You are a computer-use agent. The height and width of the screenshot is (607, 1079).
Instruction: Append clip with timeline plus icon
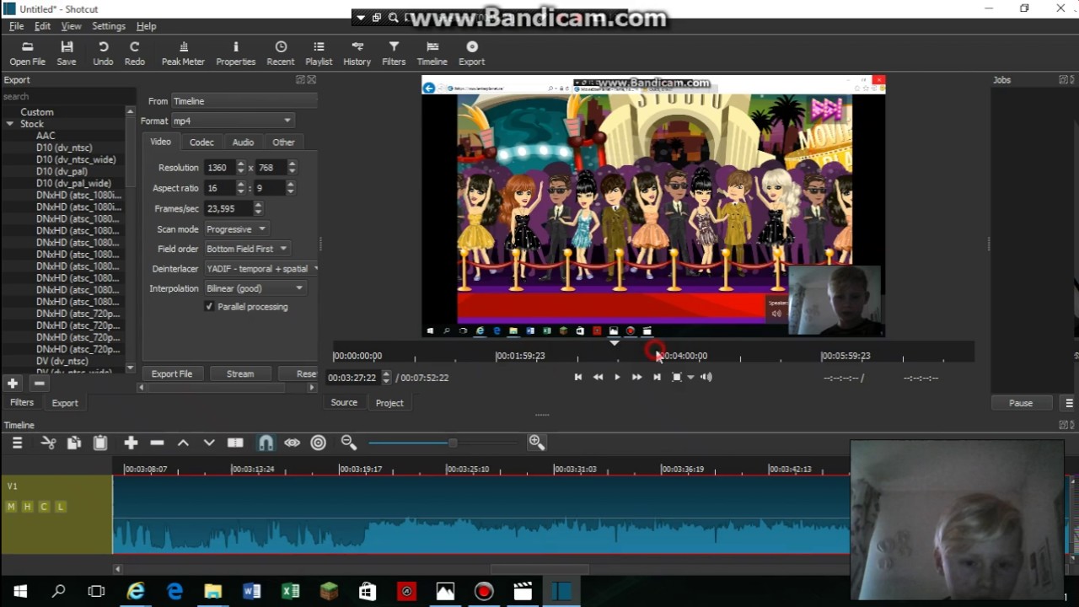[x=131, y=443]
